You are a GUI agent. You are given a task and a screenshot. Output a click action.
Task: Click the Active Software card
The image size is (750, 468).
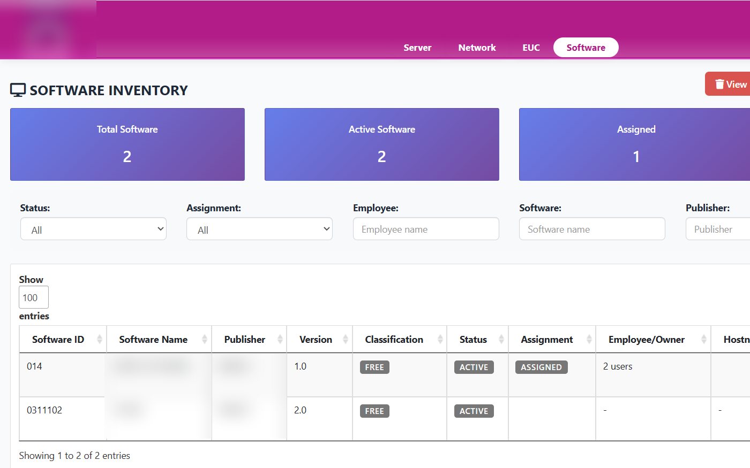tap(382, 144)
